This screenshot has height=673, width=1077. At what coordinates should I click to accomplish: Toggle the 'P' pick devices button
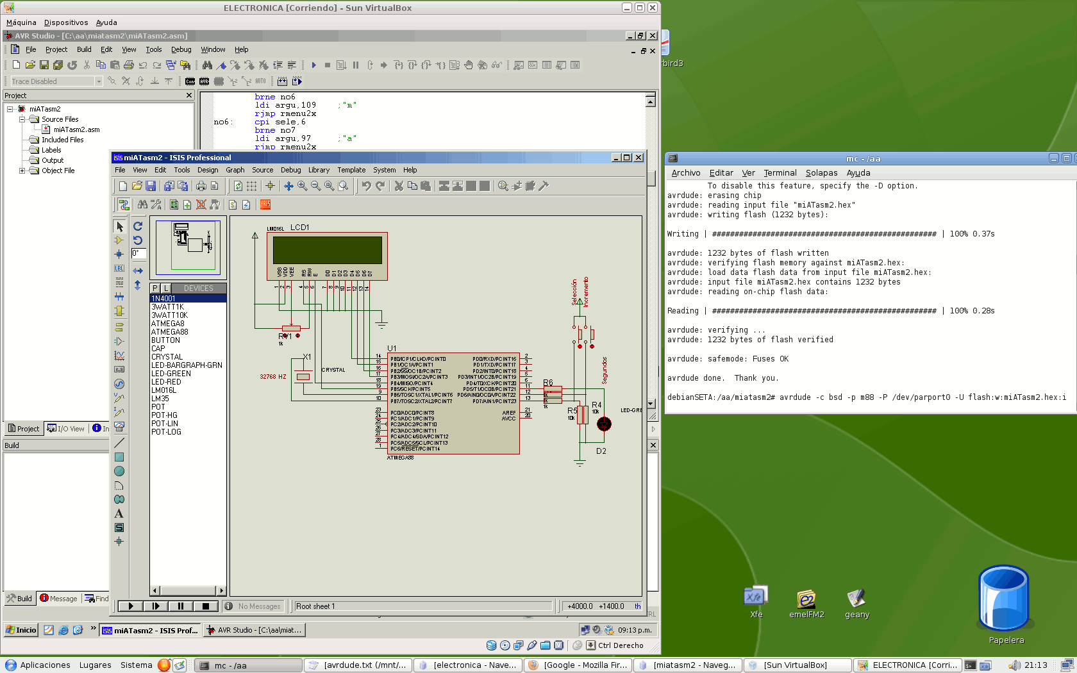tap(155, 288)
